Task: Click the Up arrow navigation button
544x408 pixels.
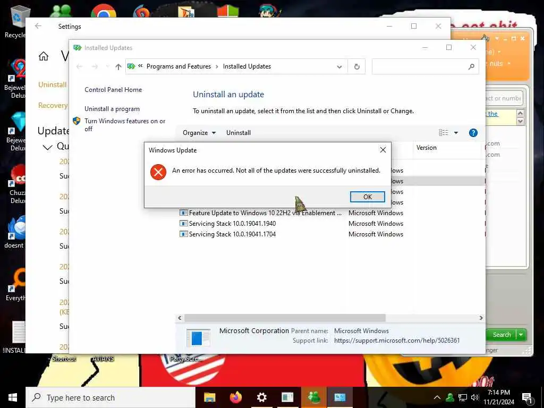Action: point(118,66)
